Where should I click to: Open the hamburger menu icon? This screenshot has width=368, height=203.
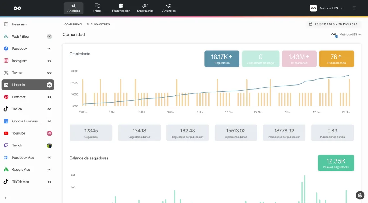coord(354,8)
